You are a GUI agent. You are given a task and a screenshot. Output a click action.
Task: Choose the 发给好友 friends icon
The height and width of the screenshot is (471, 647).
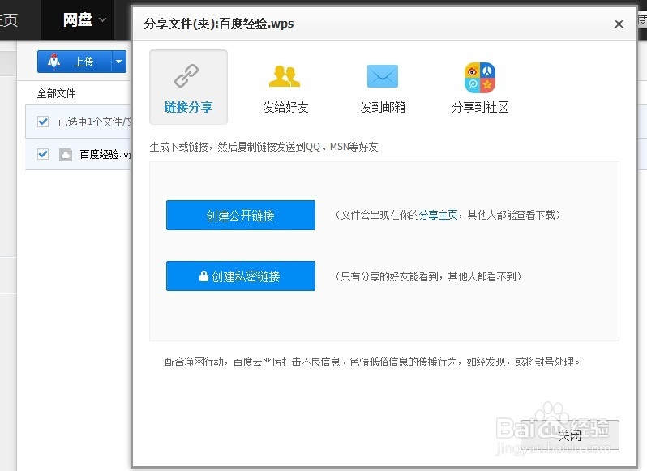(285, 76)
